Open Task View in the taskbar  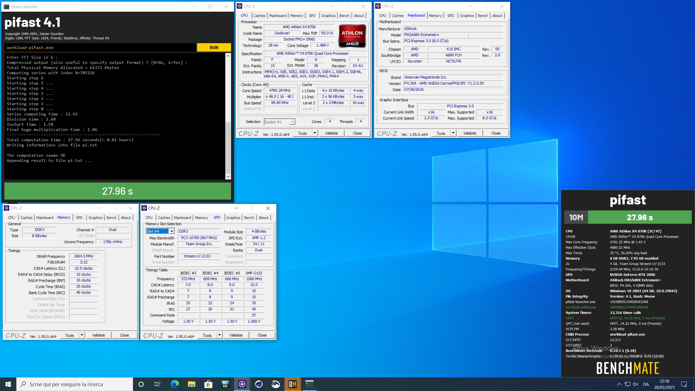[157, 384]
